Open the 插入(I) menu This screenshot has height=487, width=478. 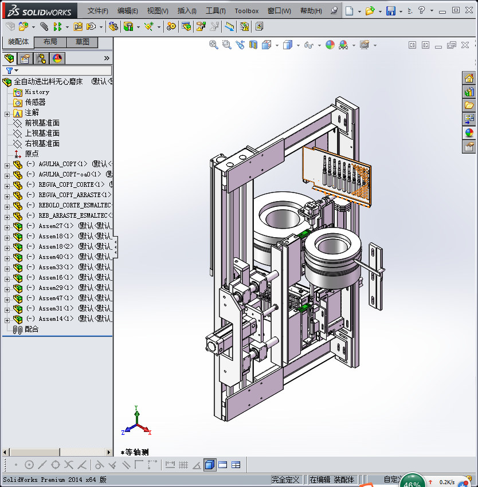[187, 11]
